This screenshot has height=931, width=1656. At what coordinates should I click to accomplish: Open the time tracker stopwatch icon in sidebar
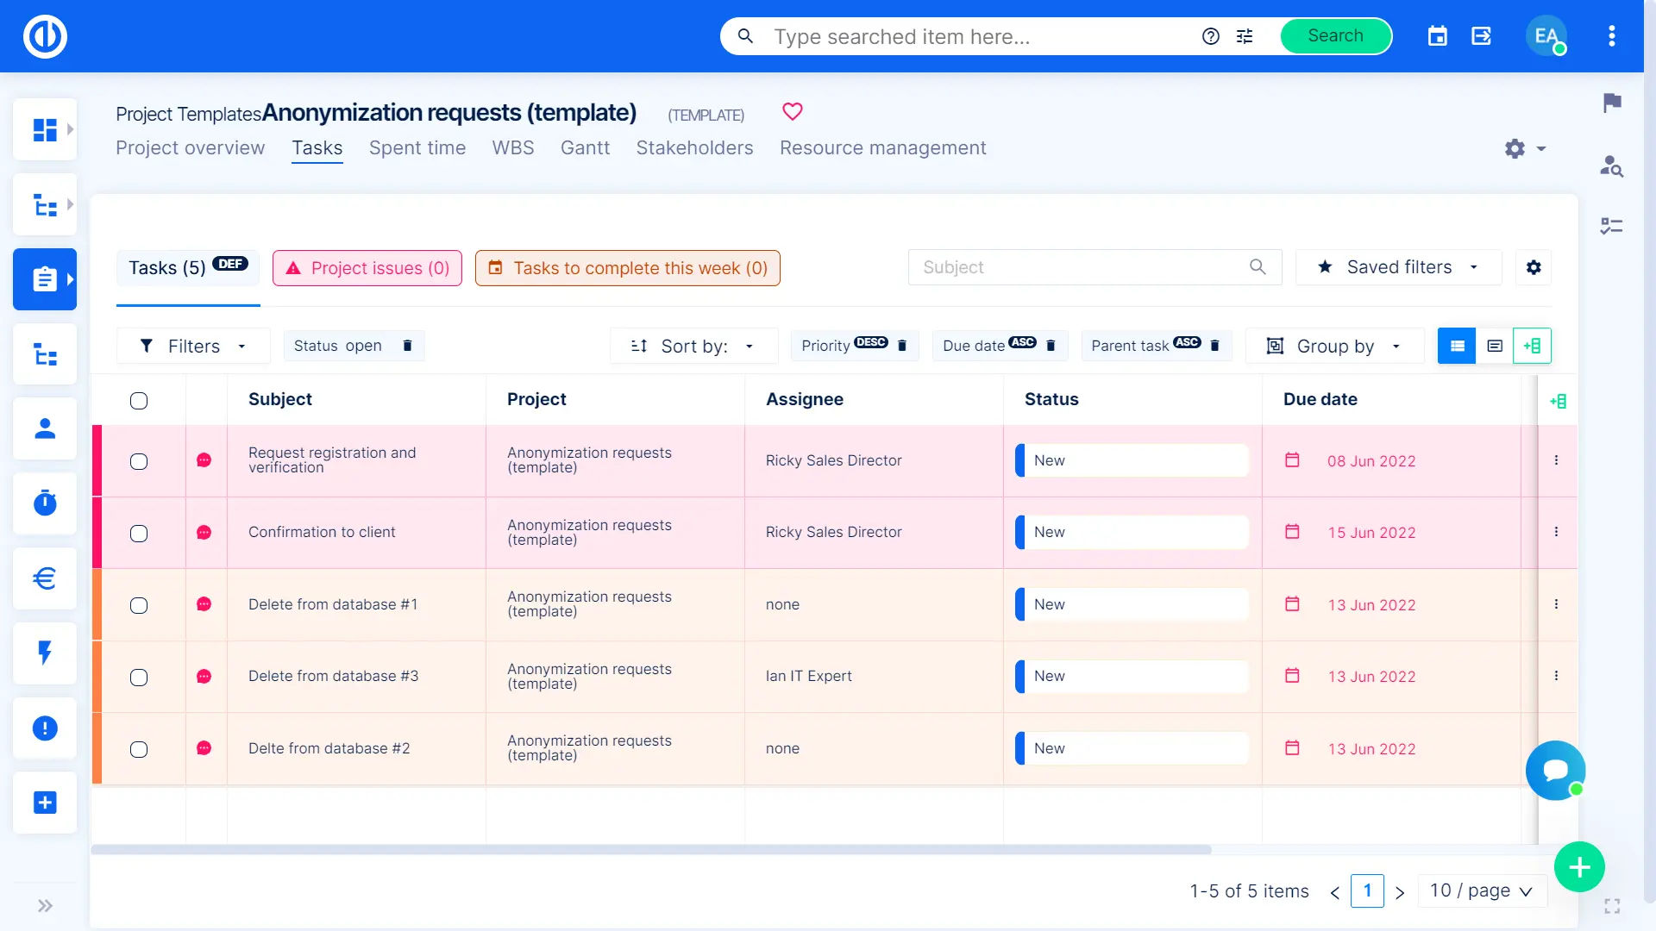[x=45, y=503]
